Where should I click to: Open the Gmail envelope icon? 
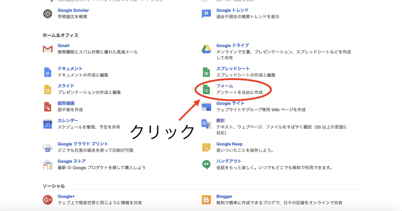[x=48, y=49]
